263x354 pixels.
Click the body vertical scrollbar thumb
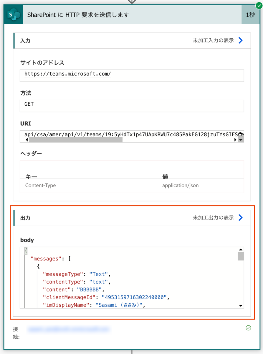pos(241,256)
